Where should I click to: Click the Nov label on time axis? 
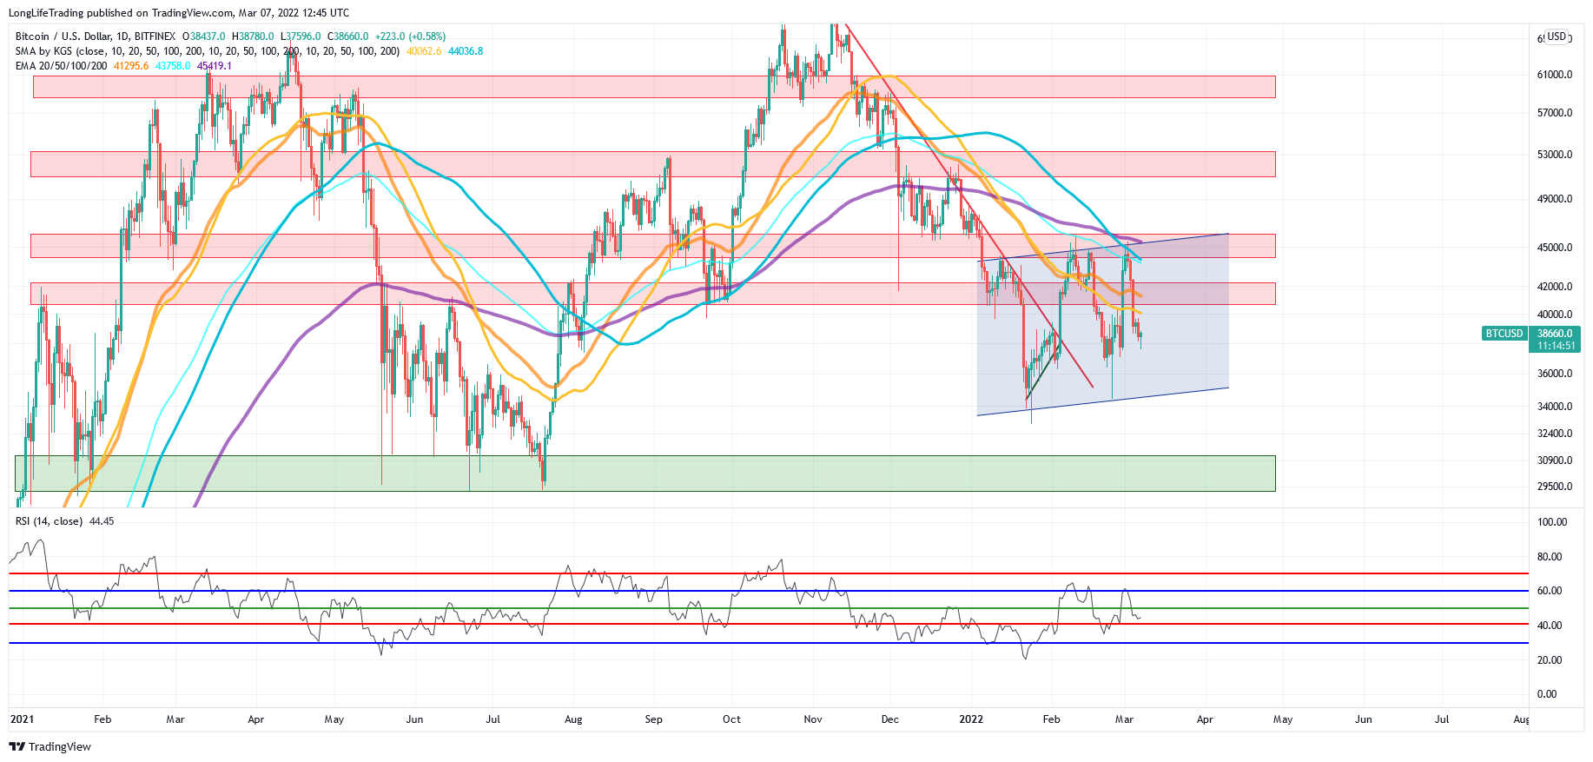[813, 719]
